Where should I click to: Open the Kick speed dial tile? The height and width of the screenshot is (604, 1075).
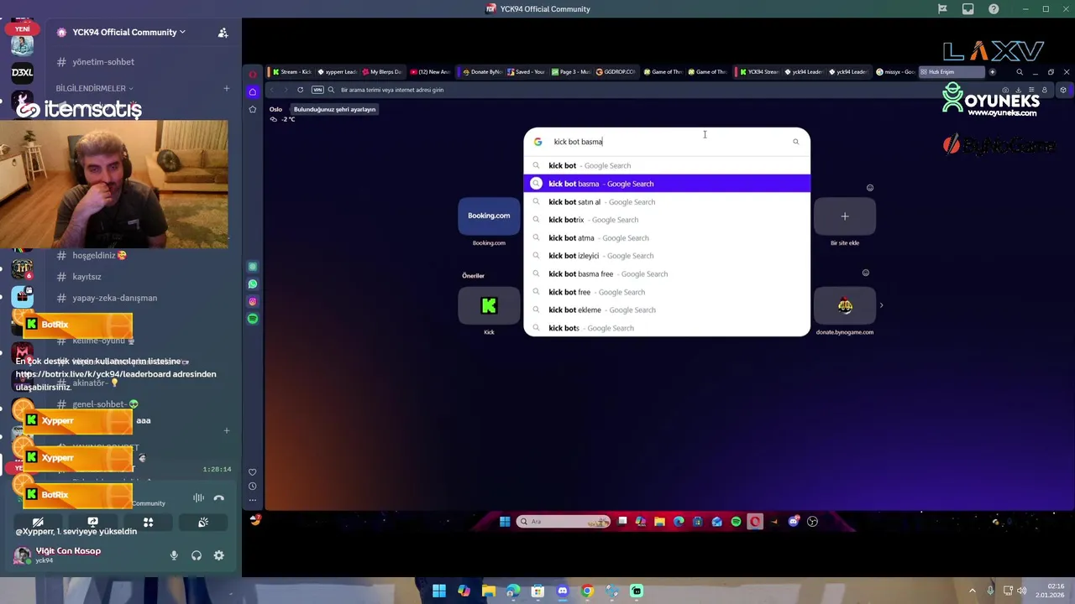tap(489, 306)
